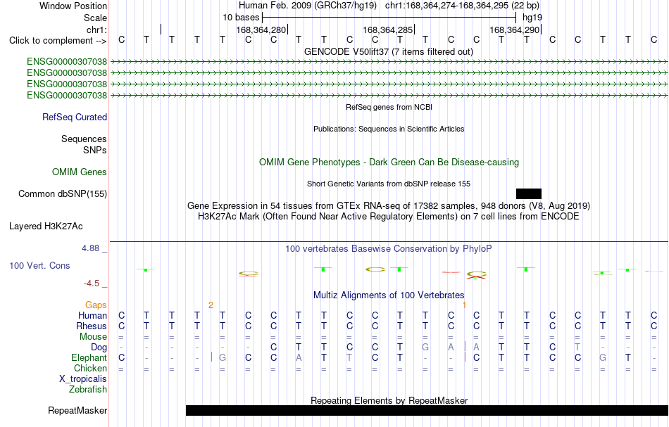
Task: Click the black RepeatMasker element bar
Action: pos(427,410)
